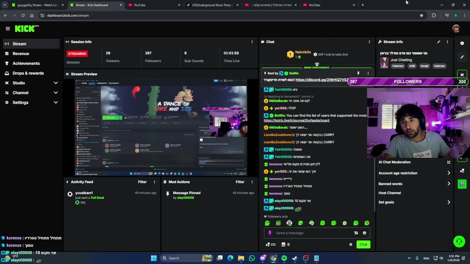This screenshot has width=470, height=264.
Task: Open chat settings gear icon
Action: pyautogui.click(x=351, y=245)
